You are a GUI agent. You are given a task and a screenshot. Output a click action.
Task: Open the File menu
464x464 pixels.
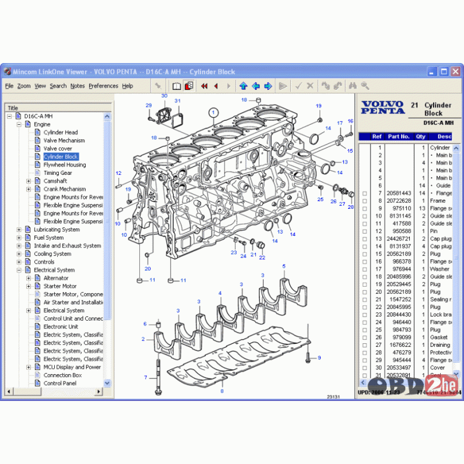click(9, 86)
